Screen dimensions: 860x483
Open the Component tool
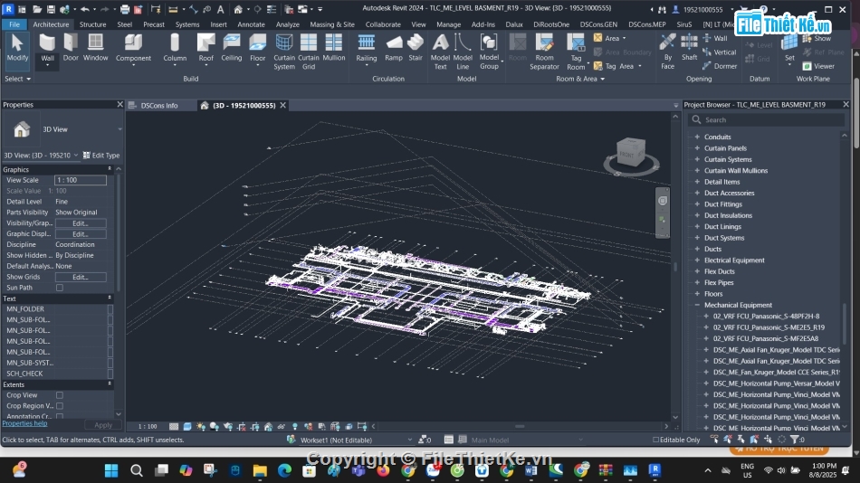pyautogui.click(x=133, y=48)
